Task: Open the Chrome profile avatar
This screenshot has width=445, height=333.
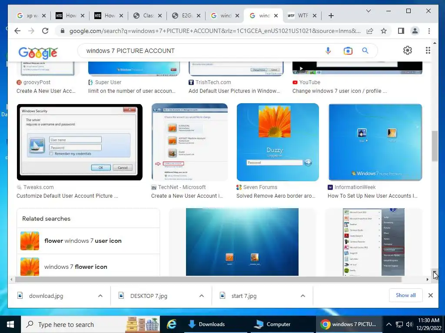Action: point(415,31)
